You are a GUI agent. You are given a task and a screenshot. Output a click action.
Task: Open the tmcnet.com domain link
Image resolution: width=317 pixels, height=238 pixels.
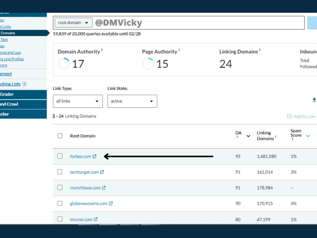[x=81, y=219]
